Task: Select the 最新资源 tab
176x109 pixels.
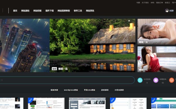Action: coord(54,90)
